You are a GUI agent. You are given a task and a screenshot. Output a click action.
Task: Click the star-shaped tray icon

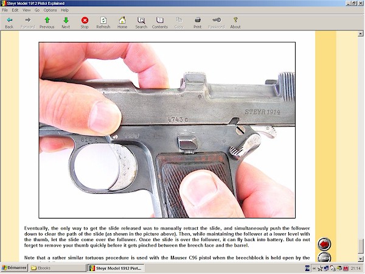pyautogui.click(x=321, y=268)
